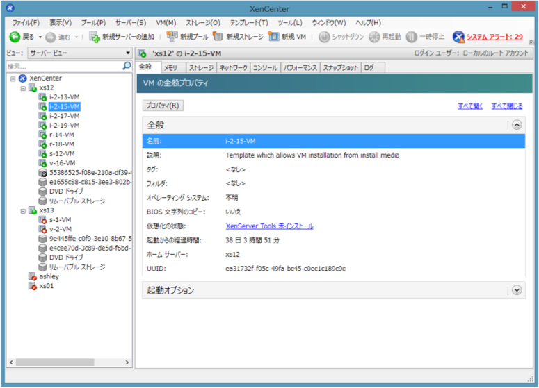
Task: Switch to the Snapshot (スナップショット) tab
Action: [x=340, y=68]
